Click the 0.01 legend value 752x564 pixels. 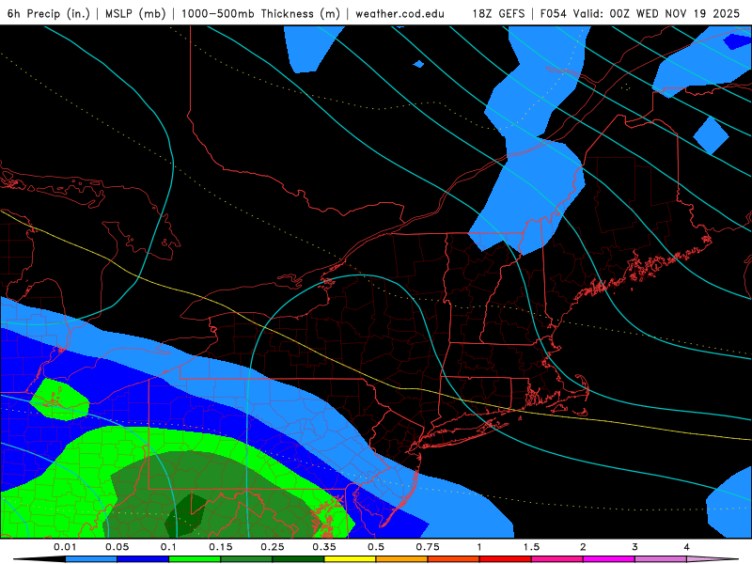point(65,547)
